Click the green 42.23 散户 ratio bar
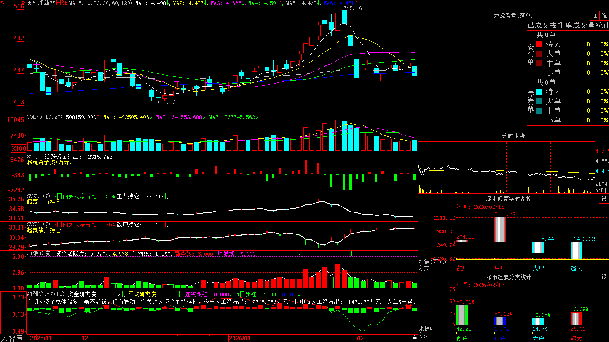609x342 pixels. 462,315
